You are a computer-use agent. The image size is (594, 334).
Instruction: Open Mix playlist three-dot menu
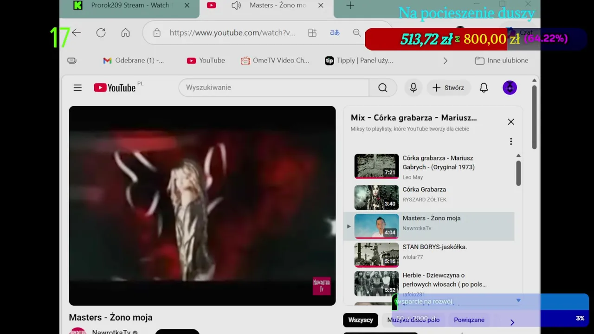click(x=511, y=141)
